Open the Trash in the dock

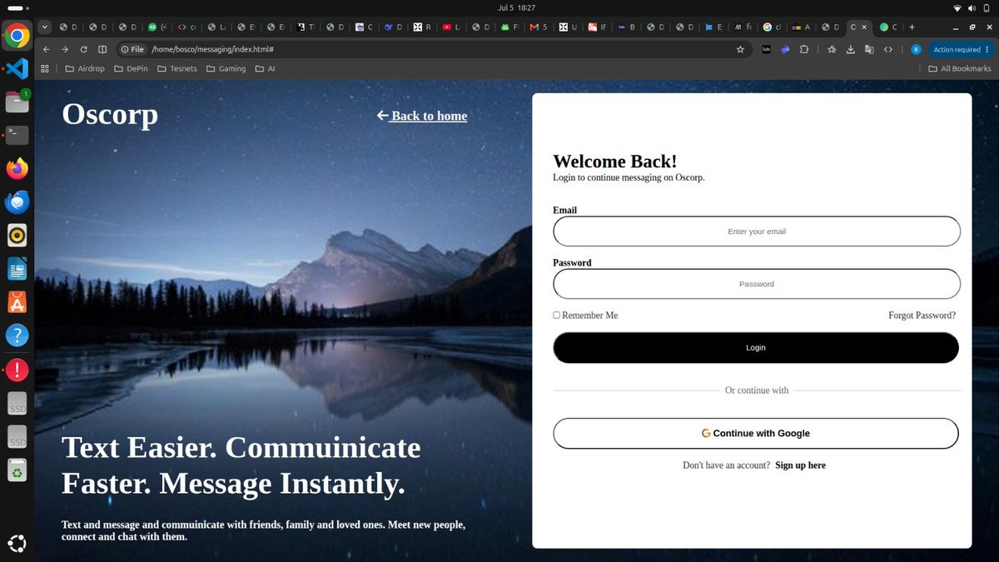click(17, 470)
